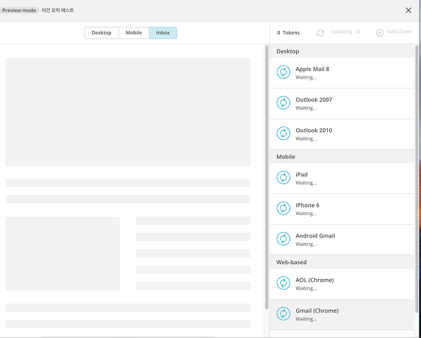421x338 pixels.
Task: Click the refresh icon beside AOL (Chrome)
Action: click(x=283, y=283)
